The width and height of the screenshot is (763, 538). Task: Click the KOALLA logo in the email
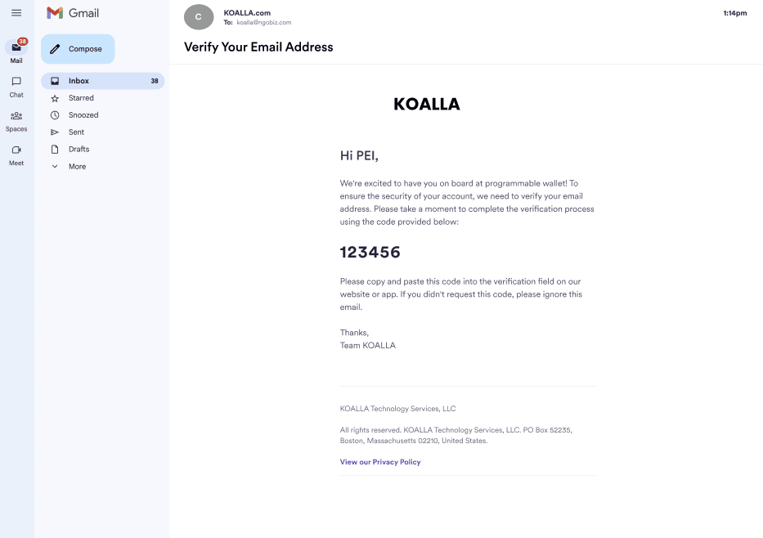[x=427, y=104]
